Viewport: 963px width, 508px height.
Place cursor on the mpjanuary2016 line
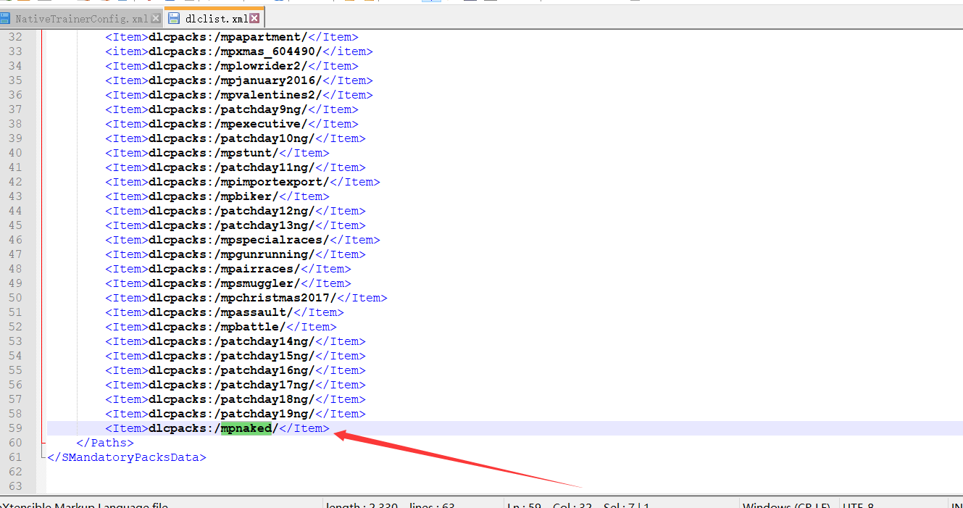[x=239, y=80]
